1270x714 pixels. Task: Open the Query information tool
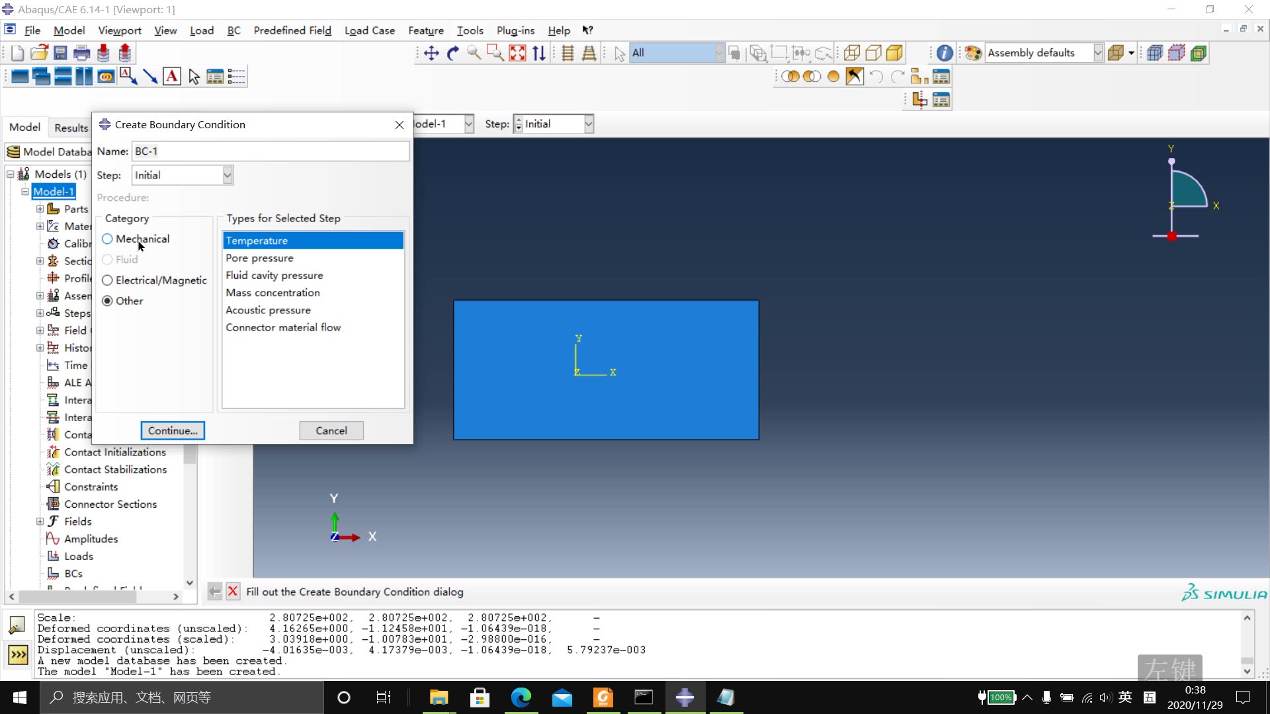point(945,53)
